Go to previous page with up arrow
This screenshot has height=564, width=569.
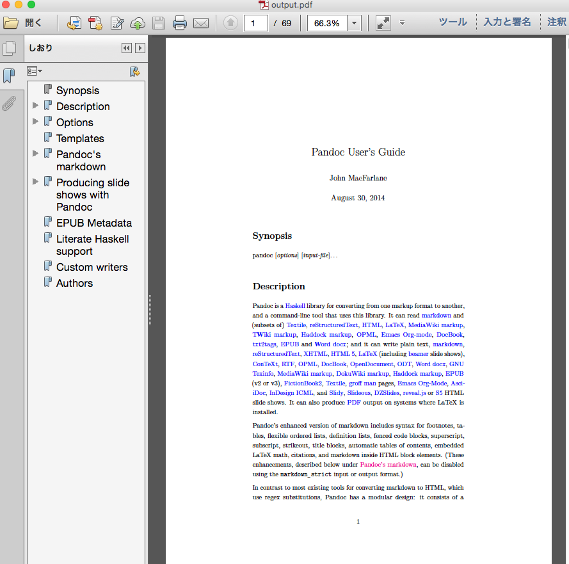click(230, 23)
